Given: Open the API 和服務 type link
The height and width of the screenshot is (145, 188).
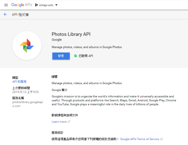Looking at the screenshot, I should 19,82.
